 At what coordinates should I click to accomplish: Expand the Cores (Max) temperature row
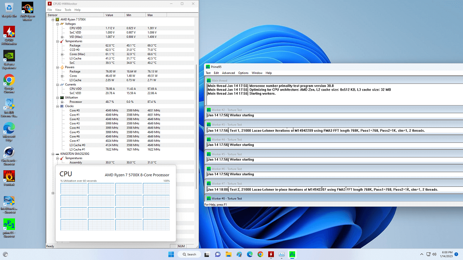pos(62,54)
